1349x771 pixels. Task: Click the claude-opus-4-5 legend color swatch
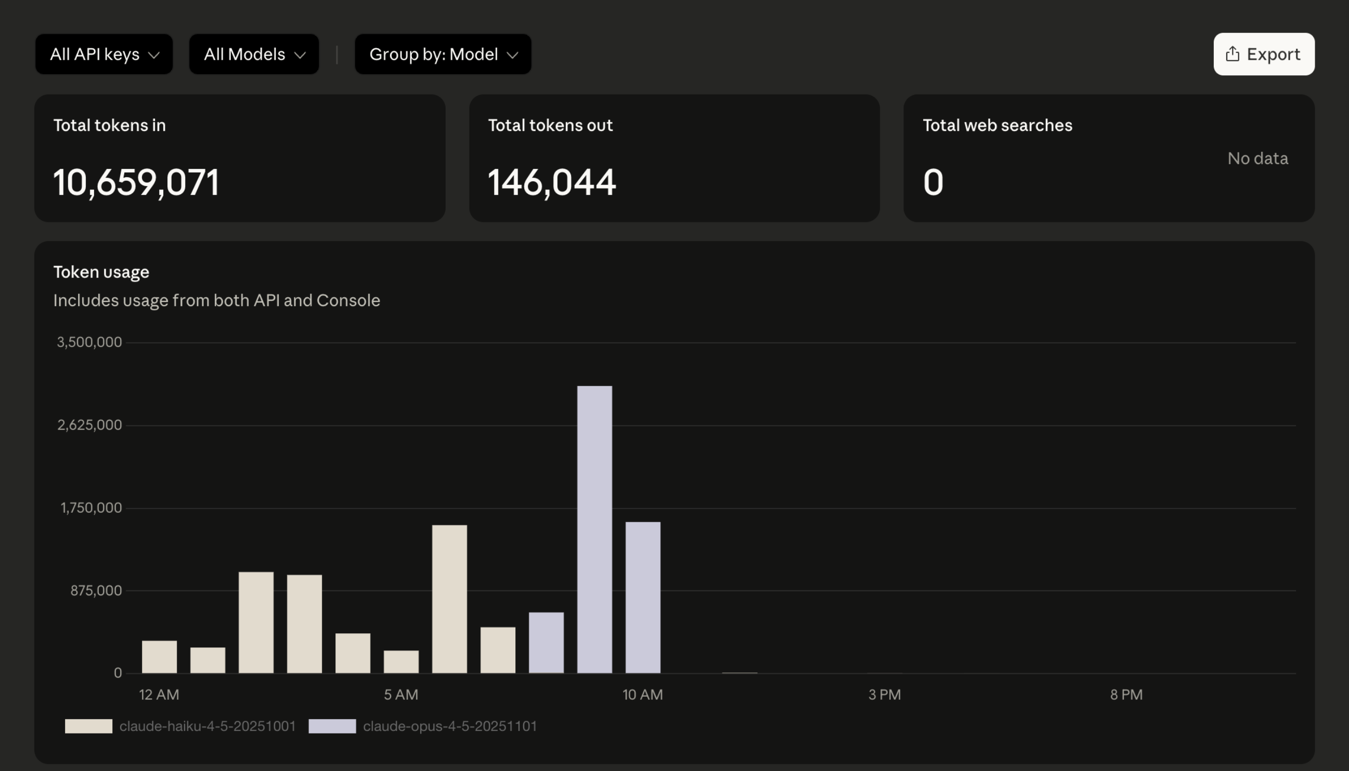[332, 726]
